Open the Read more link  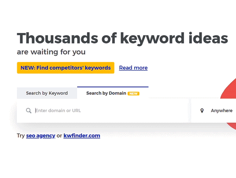[133, 68]
